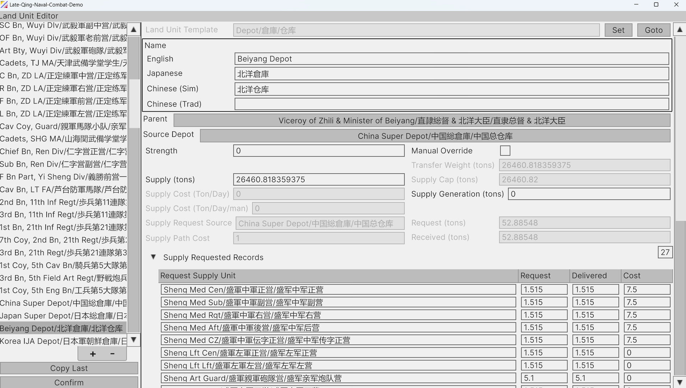Click the English name field showing Beiyang Depot

coord(451,59)
